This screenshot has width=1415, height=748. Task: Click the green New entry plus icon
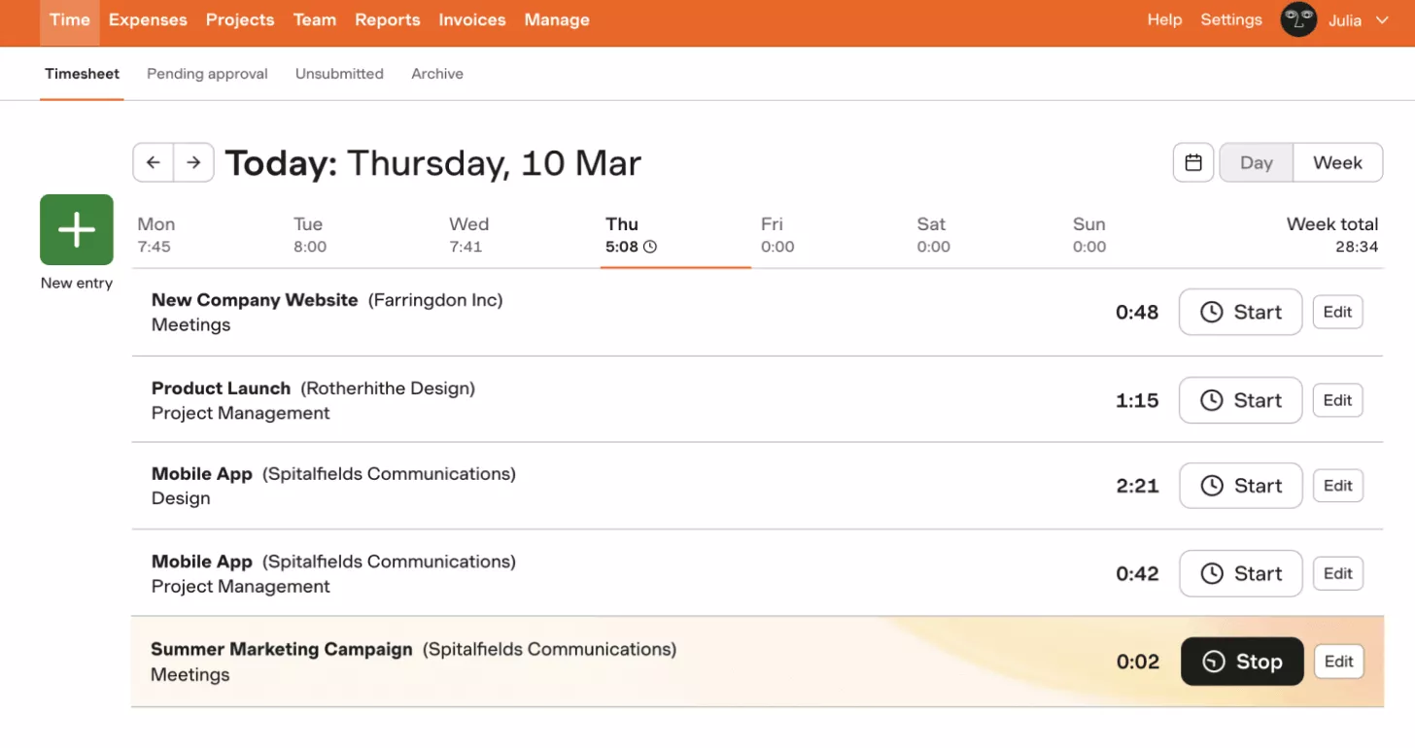pyautogui.click(x=77, y=229)
